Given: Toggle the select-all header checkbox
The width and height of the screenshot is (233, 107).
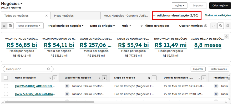Looking at the screenshot, I should pyautogui.click(x=6, y=78).
